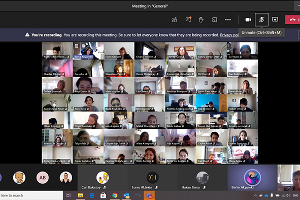
Task: Open the Privacy policy link
Action: (229, 35)
